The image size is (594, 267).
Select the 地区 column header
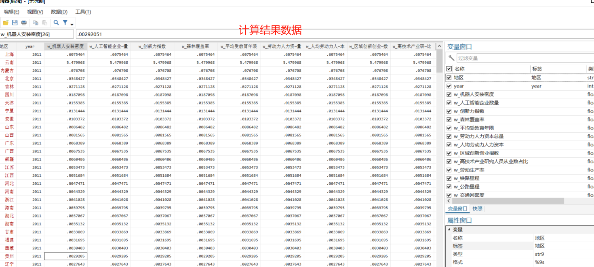click(8, 46)
